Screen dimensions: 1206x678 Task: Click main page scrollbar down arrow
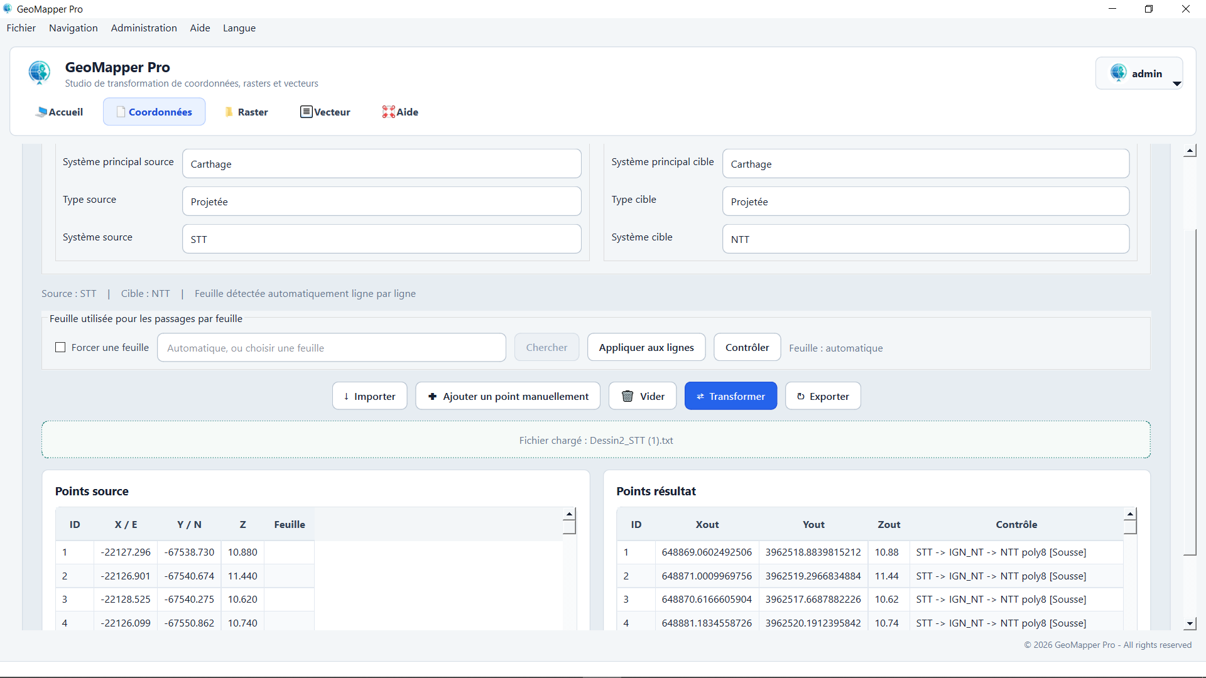tap(1190, 624)
